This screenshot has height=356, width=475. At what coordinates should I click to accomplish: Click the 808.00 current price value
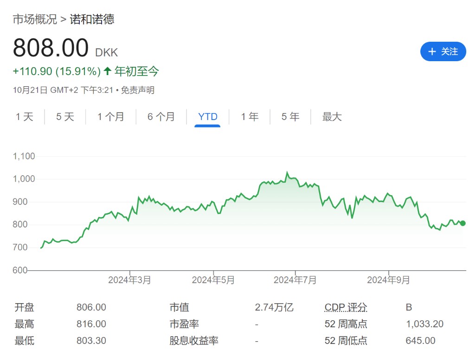pyautogui.click(x=51, y=48)
